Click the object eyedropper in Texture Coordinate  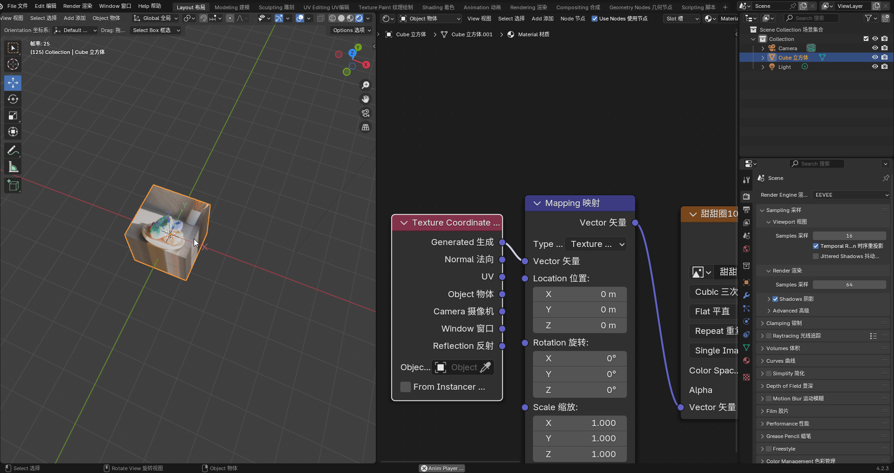click(x=485, y=367)
